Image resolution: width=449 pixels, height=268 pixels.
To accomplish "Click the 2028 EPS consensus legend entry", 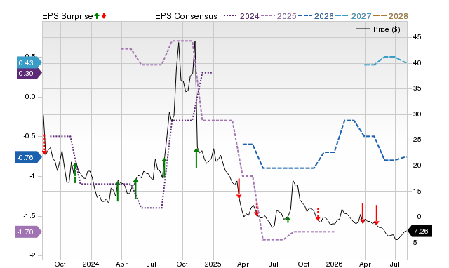I will 390,16.
